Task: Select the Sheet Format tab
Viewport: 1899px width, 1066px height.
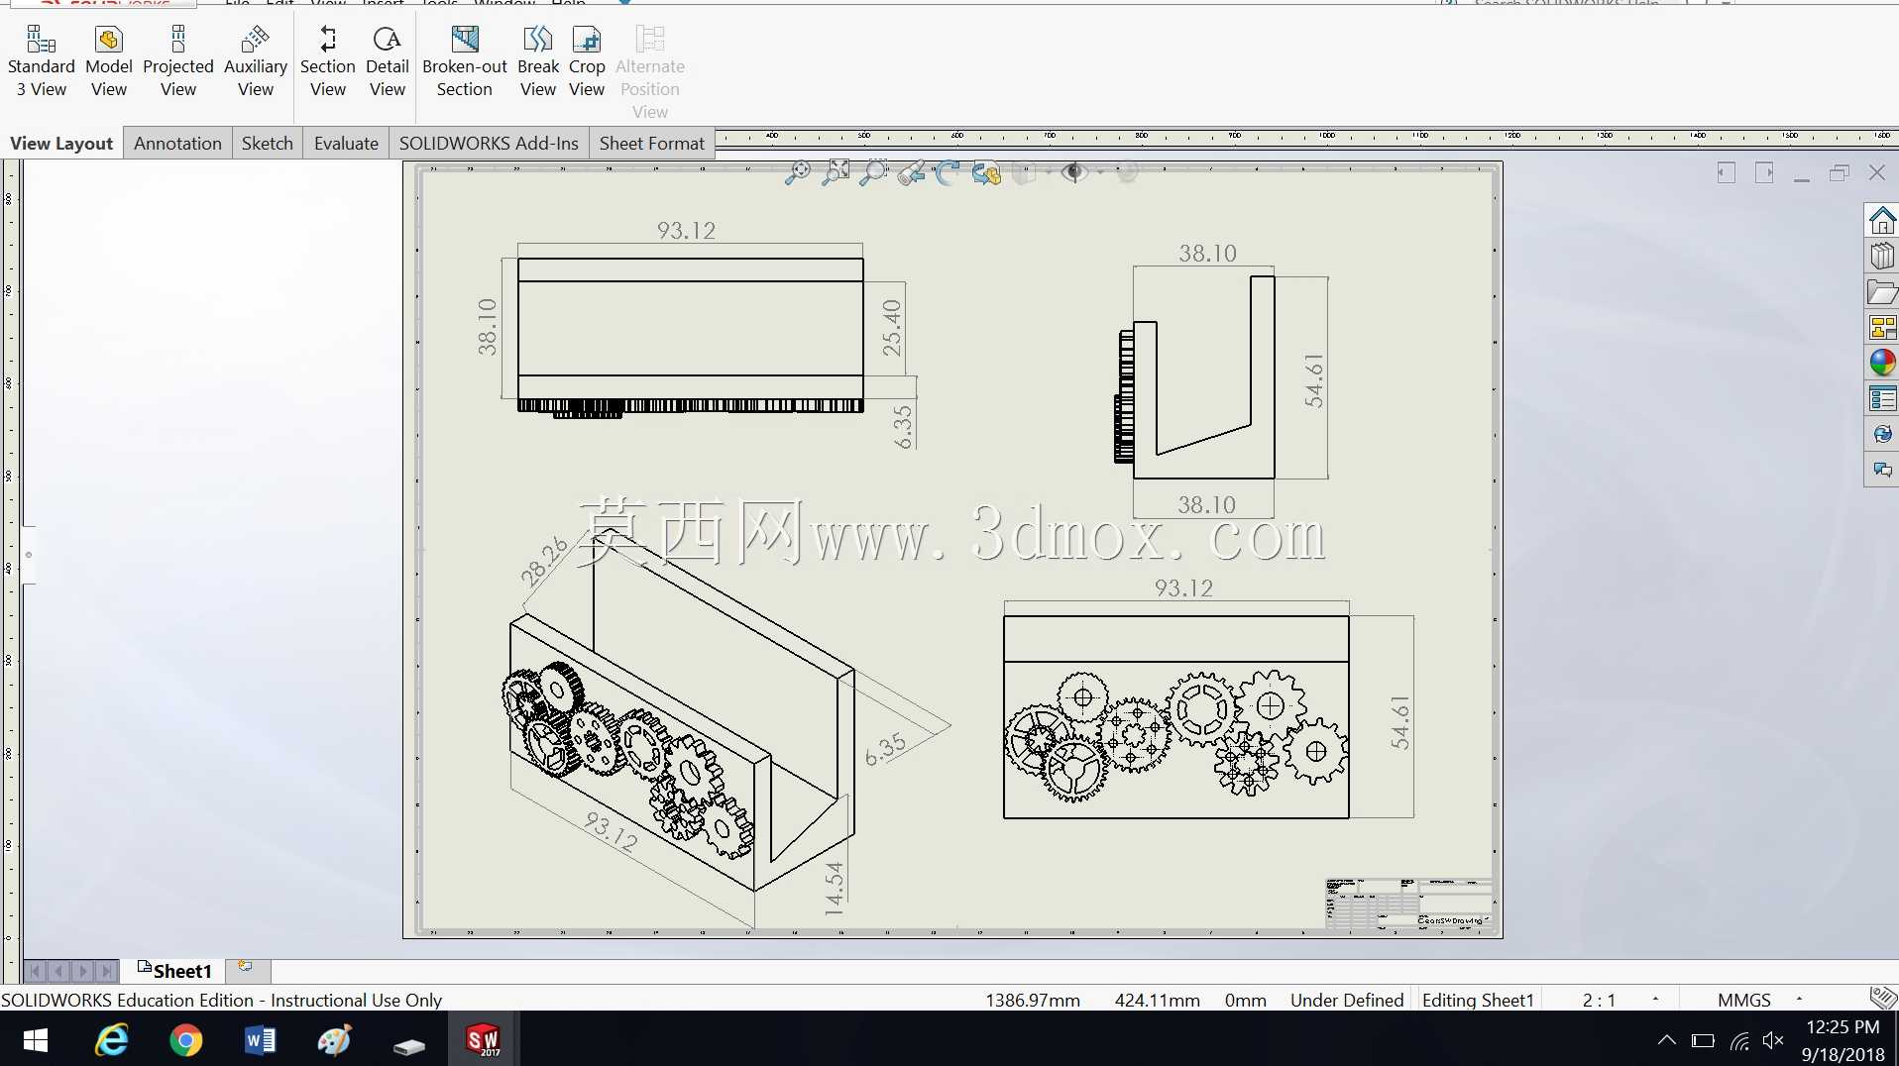Action: pos(652,144)
